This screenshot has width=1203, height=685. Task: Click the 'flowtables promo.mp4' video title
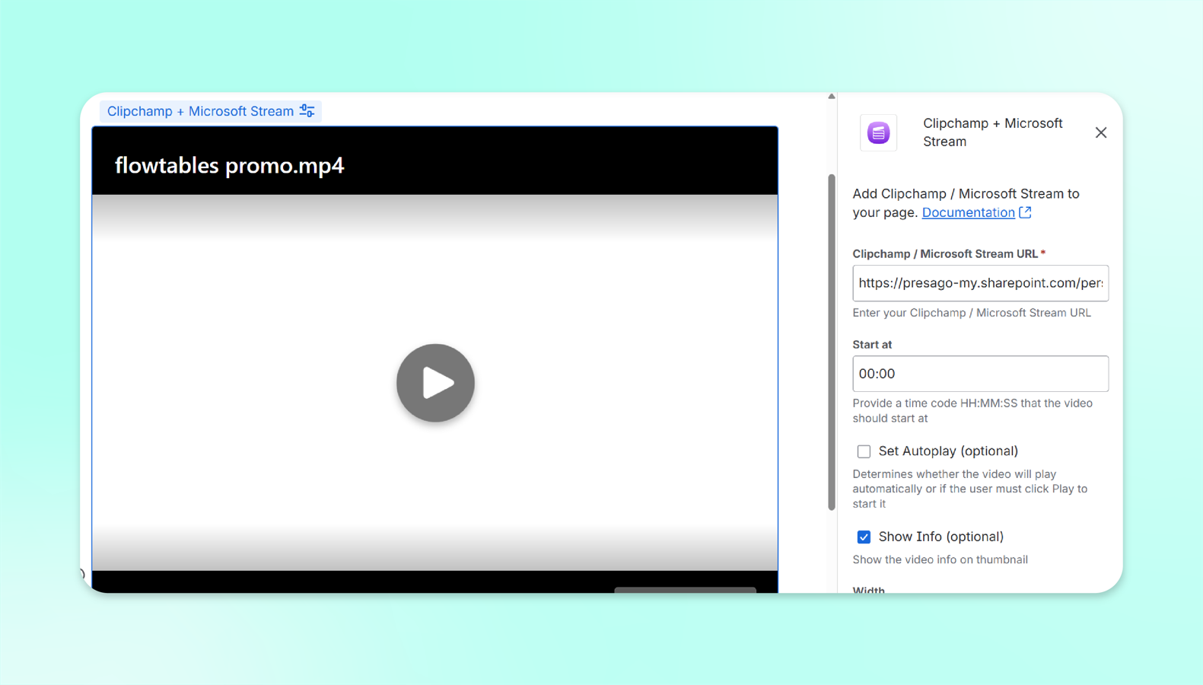click(230, 165)
